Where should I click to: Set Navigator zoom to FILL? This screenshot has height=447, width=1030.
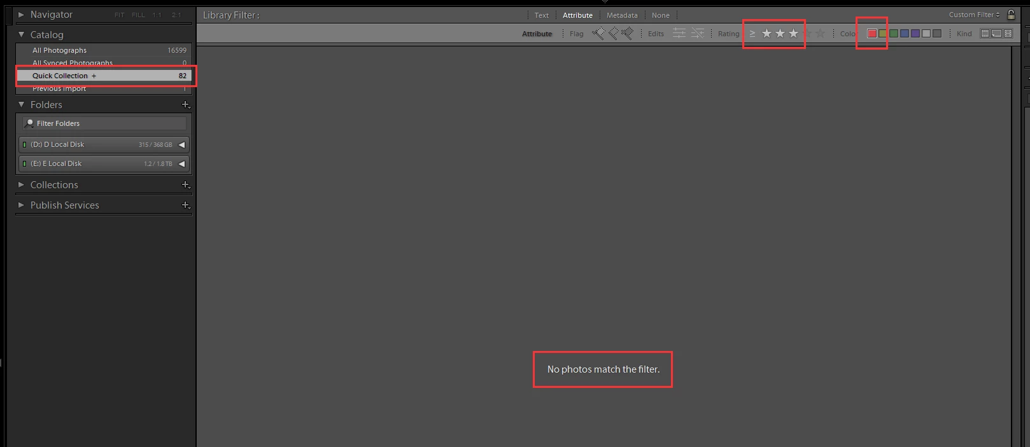tap(138, 15)
